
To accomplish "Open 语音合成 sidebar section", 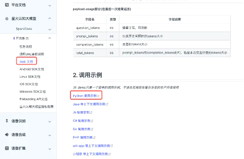I will point(18,135).
